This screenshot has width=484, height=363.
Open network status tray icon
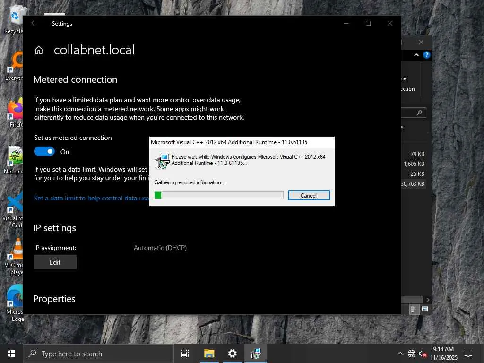pyautogui.click(x=412, y=354)
